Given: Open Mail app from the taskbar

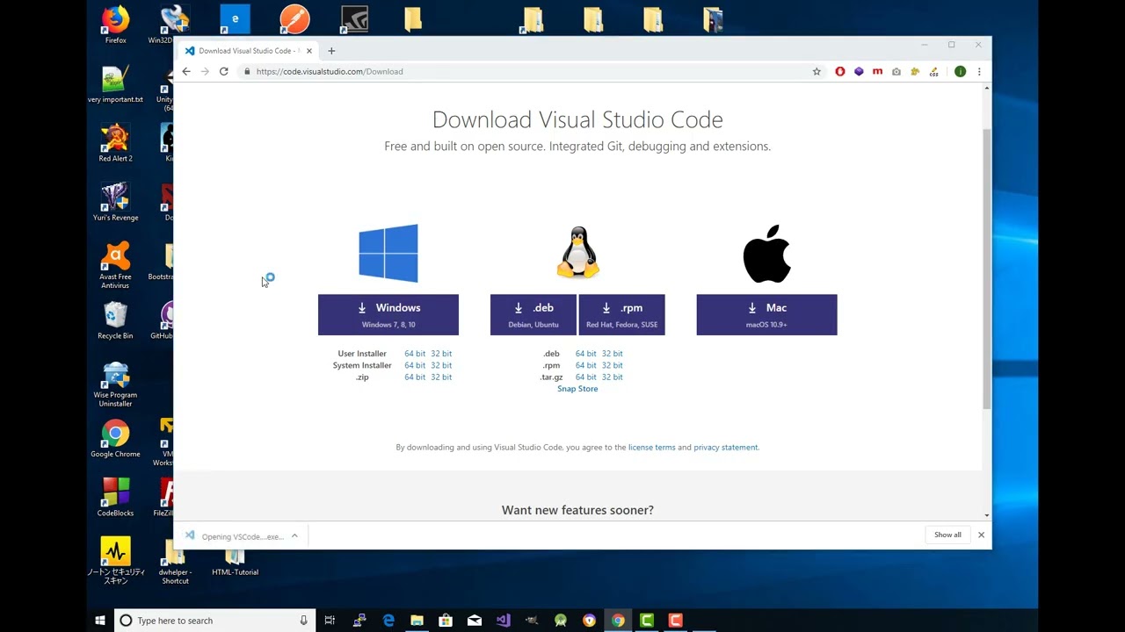Looking at the screenshot, I should (475, 621).
